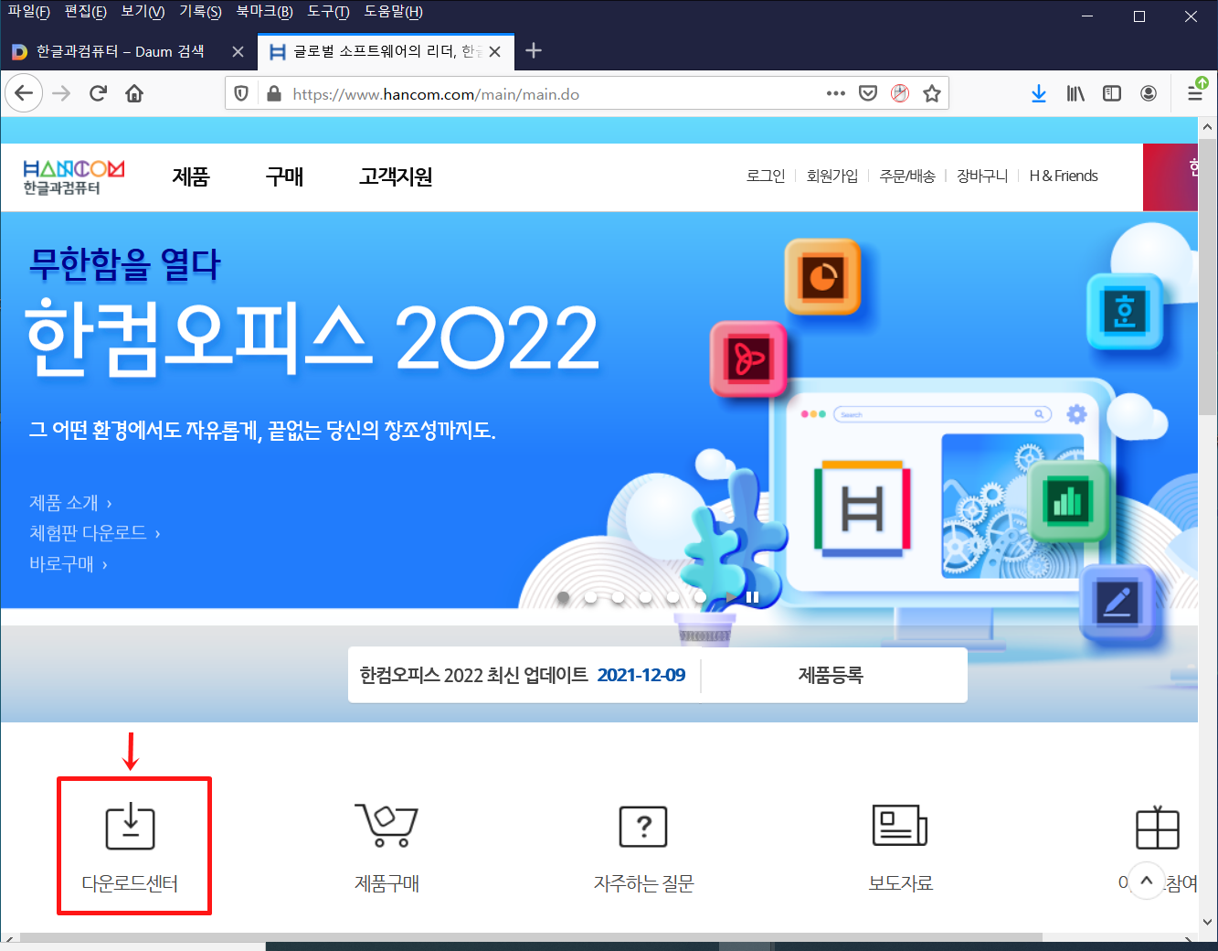The height and width of the screenshot is (951, 1218).
Task: Click the 체험판 다운로드 link
Action: tap(94, 533)
